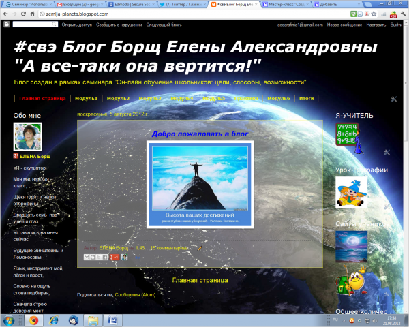Open the volume speaker icon in system tray
Screen dimensions: 409x327
click(375, 320)
